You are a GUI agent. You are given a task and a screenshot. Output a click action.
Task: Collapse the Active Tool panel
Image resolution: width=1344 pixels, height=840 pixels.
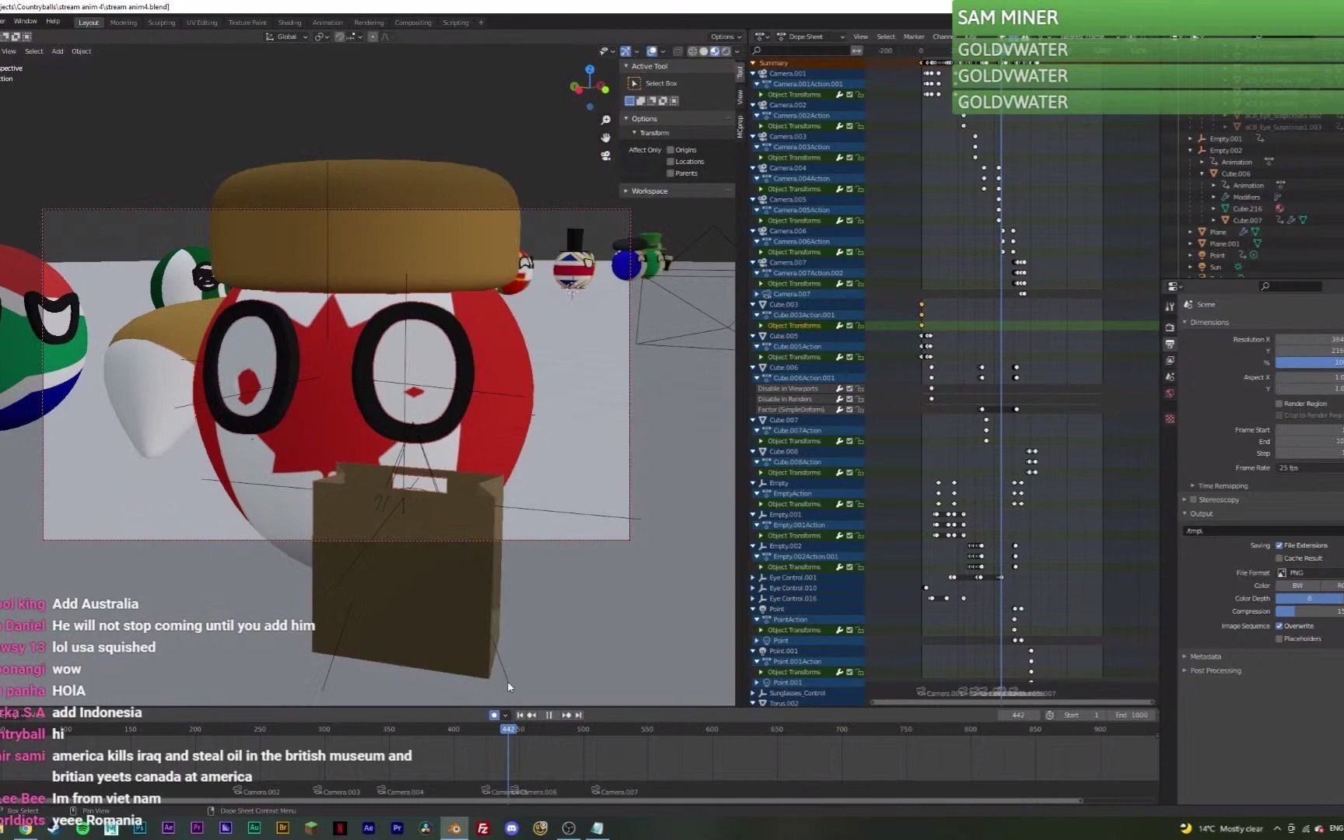point(626,66)
